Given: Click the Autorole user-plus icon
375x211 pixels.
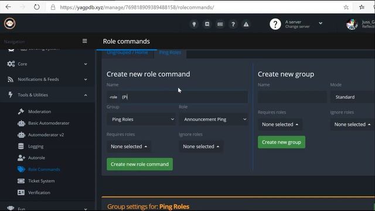Looking at the screenshot, I should pyautogui.click(x=21, y=158).
